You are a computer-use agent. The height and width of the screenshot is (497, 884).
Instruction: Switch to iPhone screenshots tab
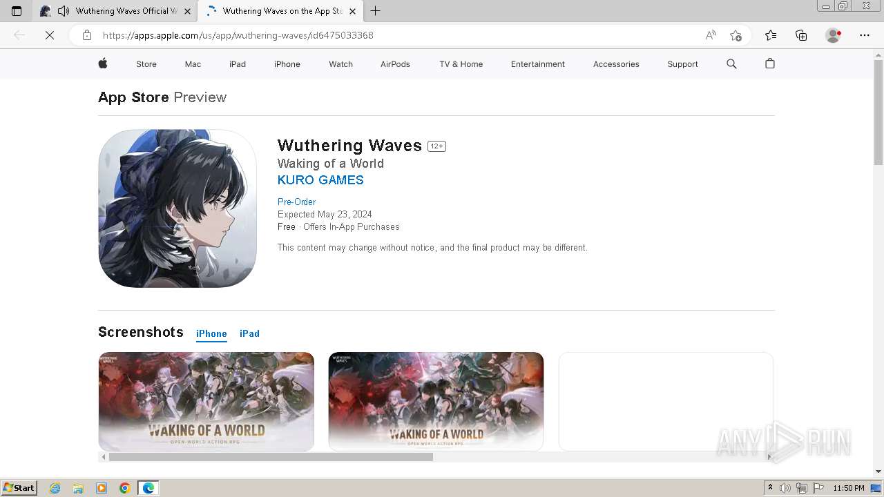[211, 333]
